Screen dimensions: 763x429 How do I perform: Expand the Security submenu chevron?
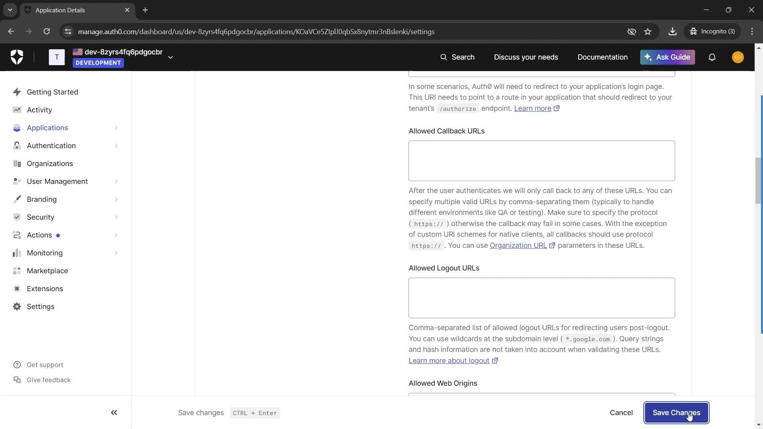pyautogui.click(x=116, y=217)
